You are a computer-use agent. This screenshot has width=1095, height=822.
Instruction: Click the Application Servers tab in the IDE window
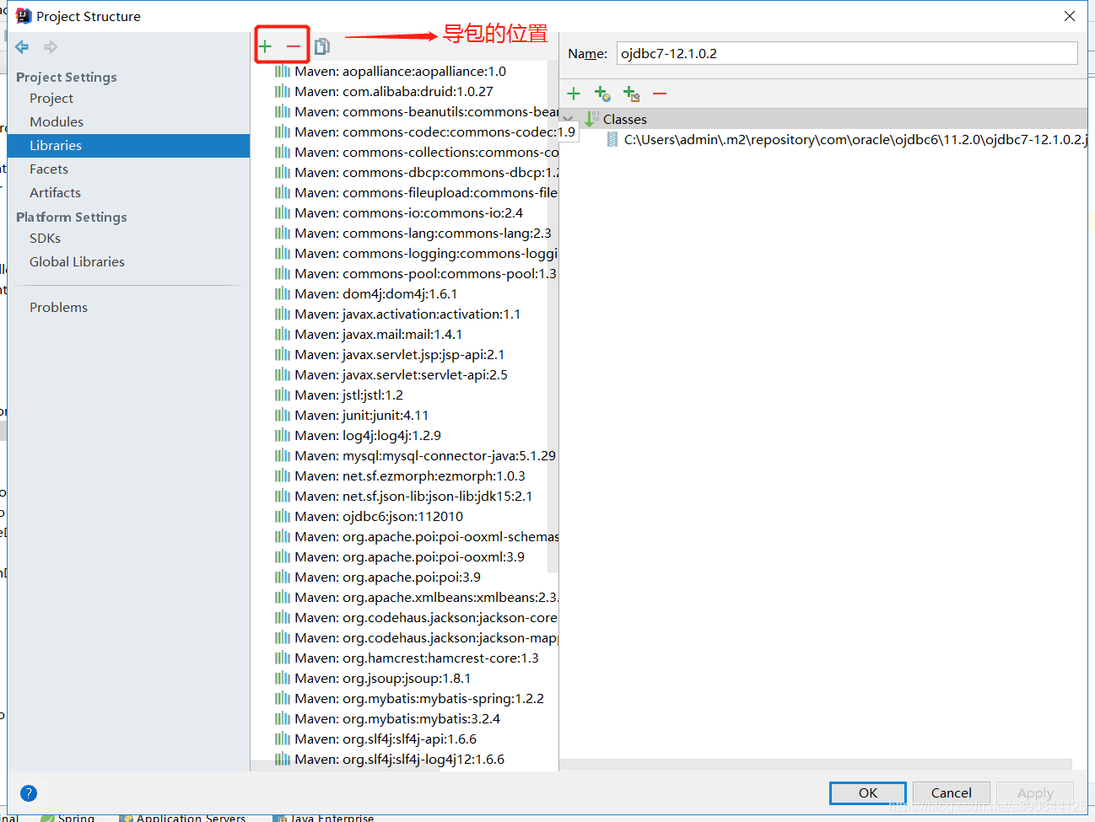[x=183, y=817]
